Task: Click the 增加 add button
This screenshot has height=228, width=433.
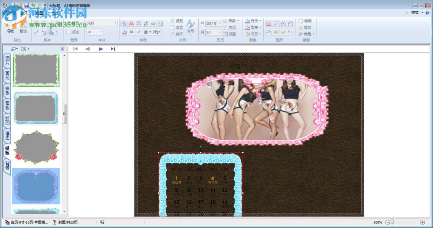Action: click(x=305, y=28)
